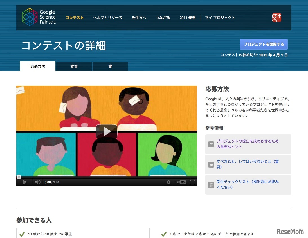Click checkmark beside 1 名で team text
308x238 pixels.
click(164, 234)
